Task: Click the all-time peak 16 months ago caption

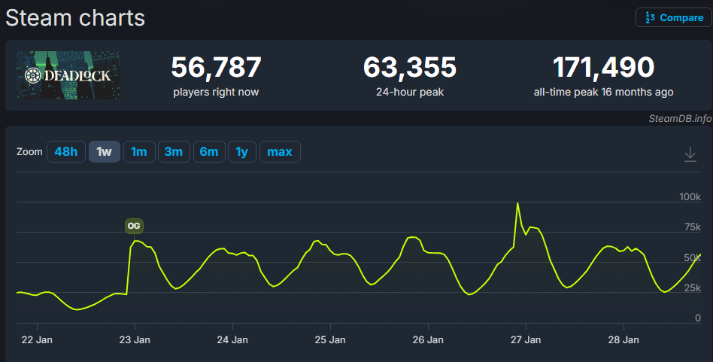Action: 603,92
